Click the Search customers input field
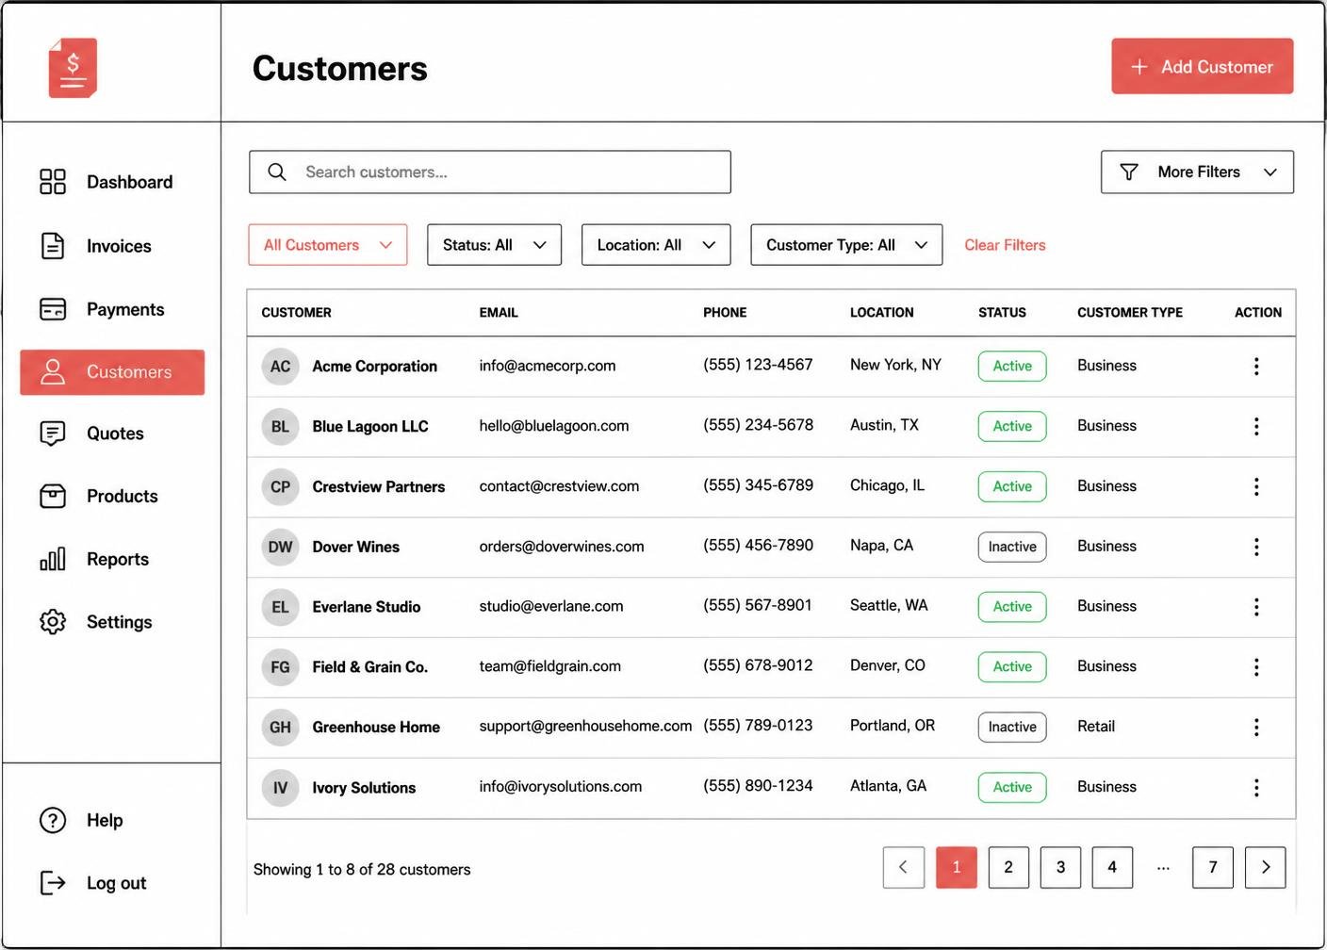 click(x=490, y=172)
